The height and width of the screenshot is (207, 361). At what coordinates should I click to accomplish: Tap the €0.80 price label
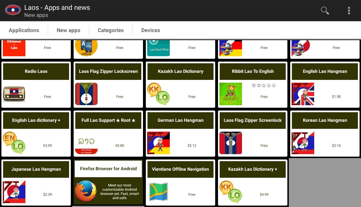click(120, 146)
